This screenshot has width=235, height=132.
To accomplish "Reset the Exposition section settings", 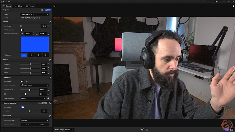I will click(50, 77).
